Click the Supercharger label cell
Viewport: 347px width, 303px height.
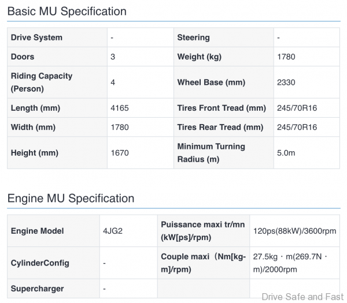pyautogui.click(x=38, y=288)
